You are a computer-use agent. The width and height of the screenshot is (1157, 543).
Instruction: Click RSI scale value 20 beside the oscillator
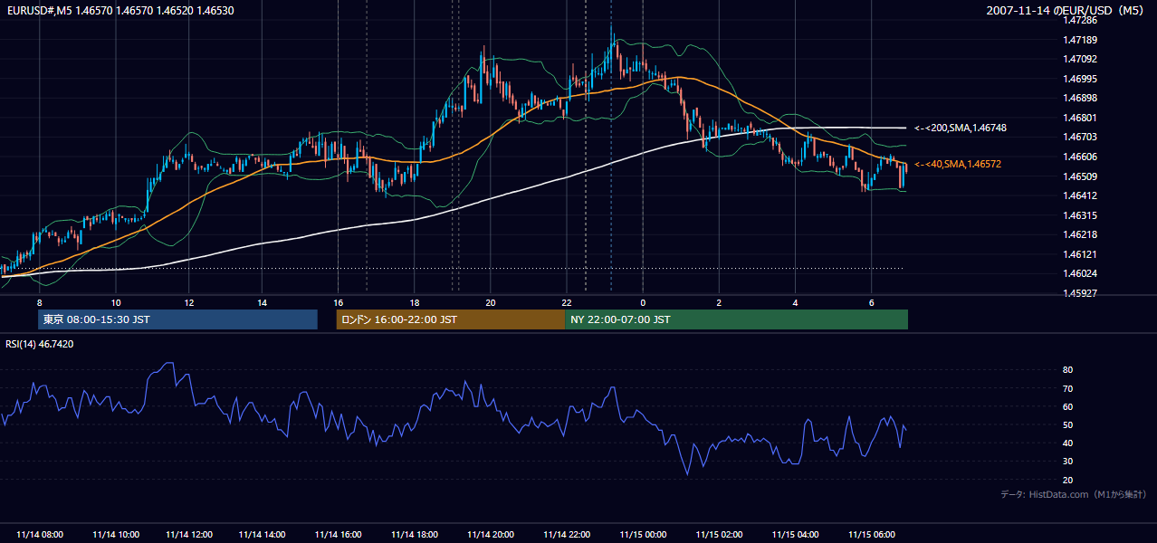(1068, 480)
